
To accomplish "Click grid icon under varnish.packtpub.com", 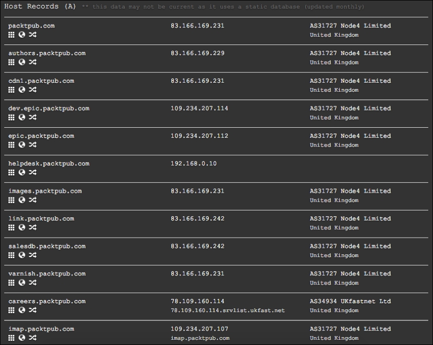I will pyautogui.click(x=12, y=283).
